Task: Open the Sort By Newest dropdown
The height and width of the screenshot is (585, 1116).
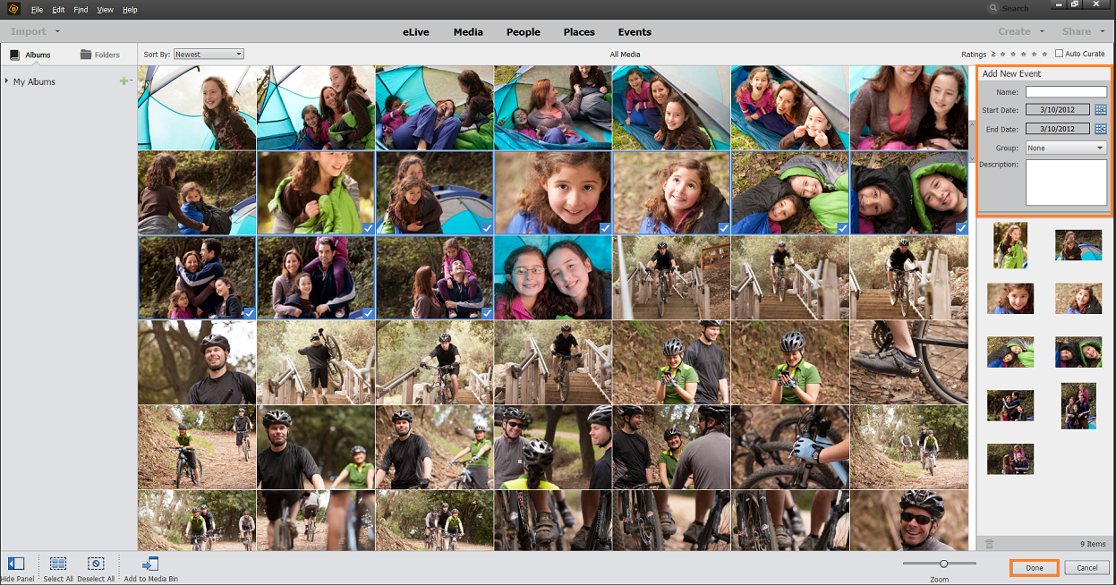Action: (x=209, y=55)
